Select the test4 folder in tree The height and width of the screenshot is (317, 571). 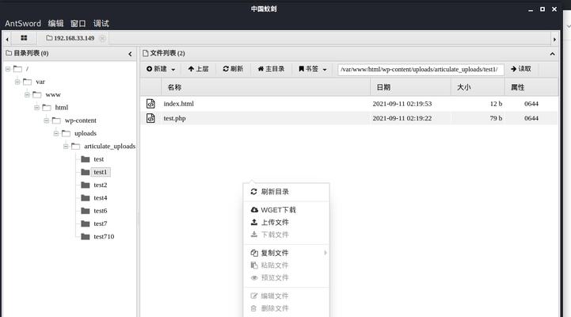100,198
